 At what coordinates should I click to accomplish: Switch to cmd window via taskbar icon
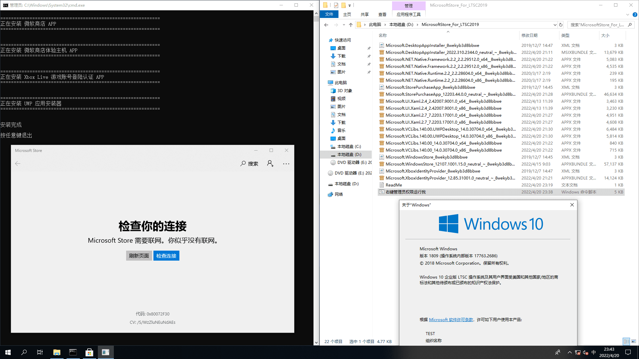[73, 352]
